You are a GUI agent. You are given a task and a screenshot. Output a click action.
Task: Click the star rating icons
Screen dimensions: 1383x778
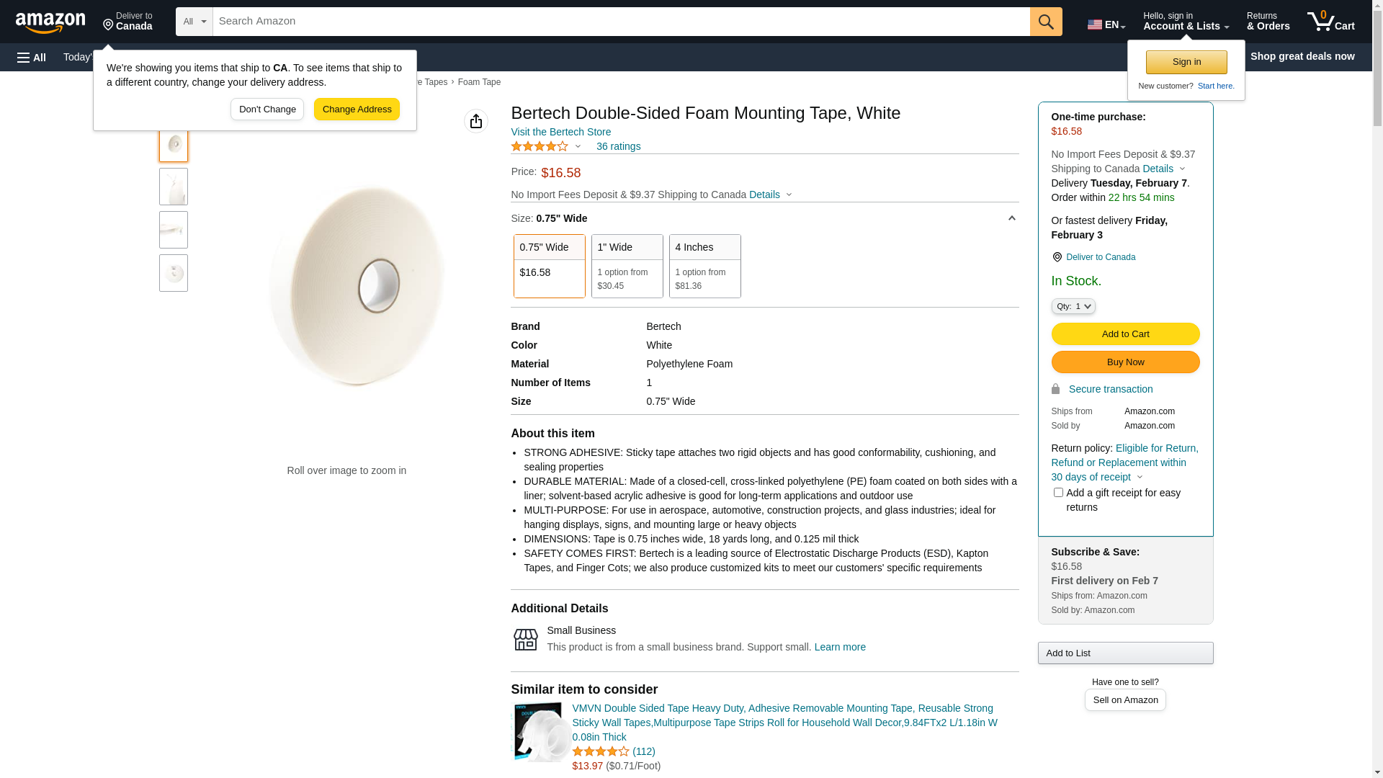click(x=540, y=146)
